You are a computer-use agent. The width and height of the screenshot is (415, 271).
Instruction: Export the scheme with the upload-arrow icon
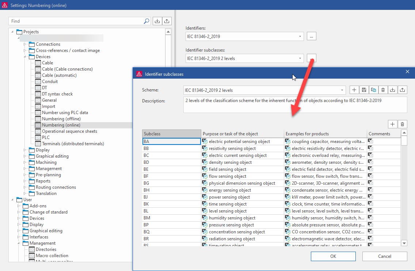(402, 90)
